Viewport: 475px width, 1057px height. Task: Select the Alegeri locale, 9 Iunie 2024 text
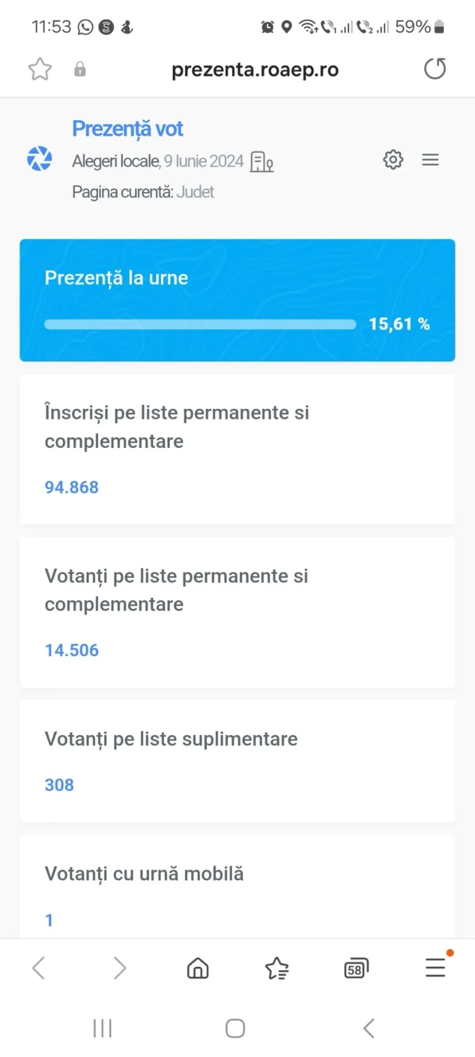pos(158,161)
